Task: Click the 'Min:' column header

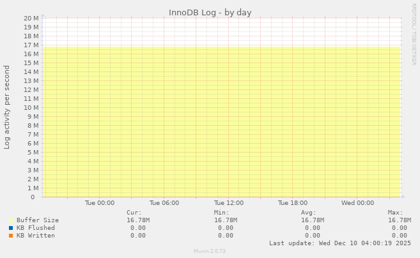Action: click(x=222, y=213)
